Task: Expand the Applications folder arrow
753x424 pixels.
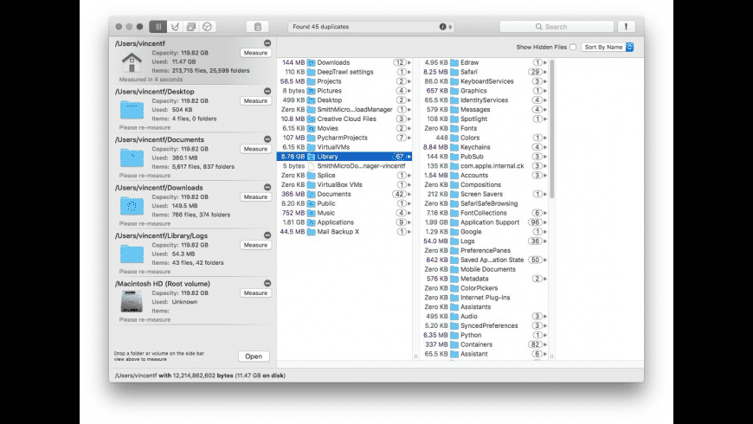Action: coord(409,222)
